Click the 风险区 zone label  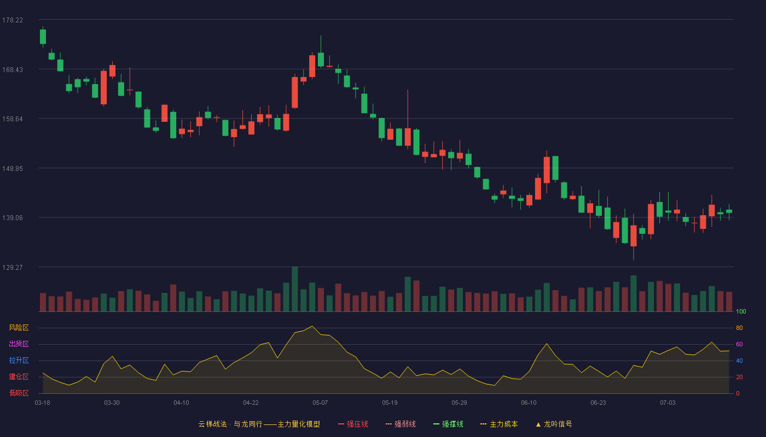point(19,328)
